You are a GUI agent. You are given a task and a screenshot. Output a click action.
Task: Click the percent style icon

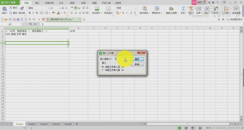coord(123,13)
